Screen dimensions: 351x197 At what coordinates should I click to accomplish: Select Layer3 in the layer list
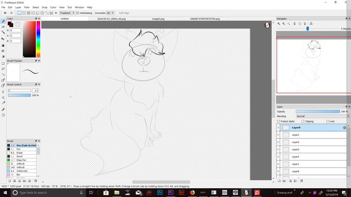tap(313, 135)
